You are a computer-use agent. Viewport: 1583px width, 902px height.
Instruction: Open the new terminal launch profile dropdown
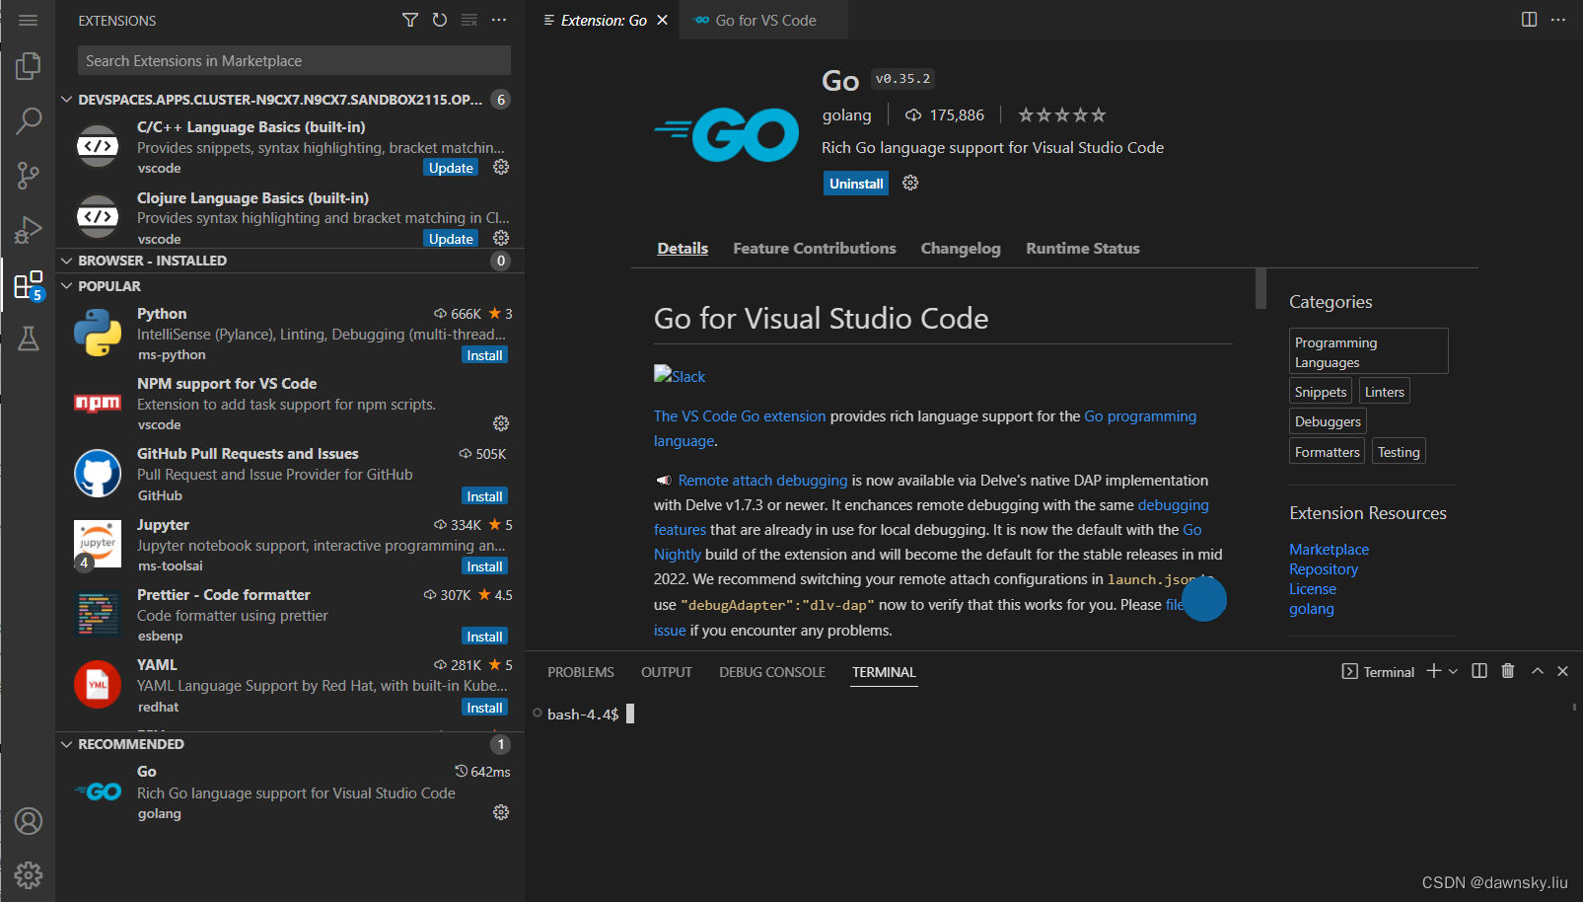pos(1453,671)
